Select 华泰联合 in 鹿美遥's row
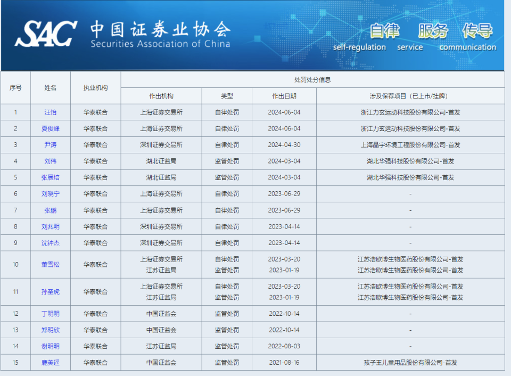Image resolution: width=511 pixels, height=376 pixels. pos(95,363)
